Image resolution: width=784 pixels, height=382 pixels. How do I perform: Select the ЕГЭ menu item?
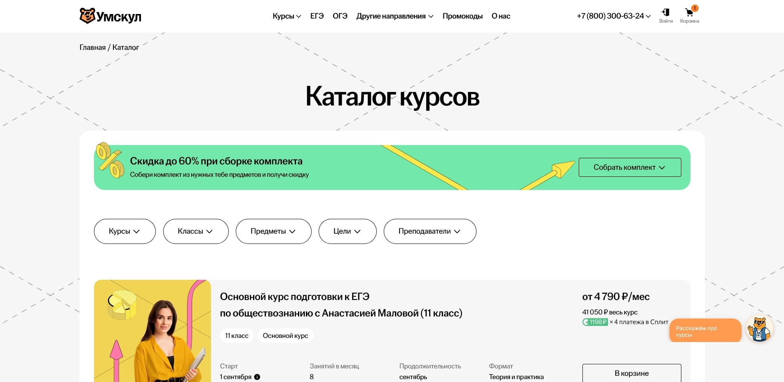pyautogui.click(x=317, y=16)
